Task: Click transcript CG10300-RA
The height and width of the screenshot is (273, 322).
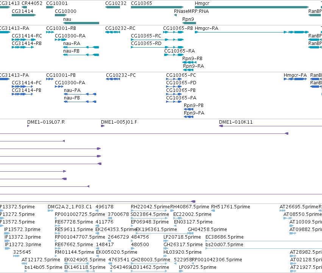Action: tap(61, 40)
